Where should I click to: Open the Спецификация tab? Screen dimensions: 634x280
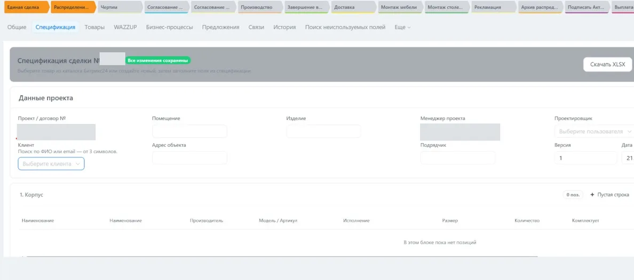[56, 27]
